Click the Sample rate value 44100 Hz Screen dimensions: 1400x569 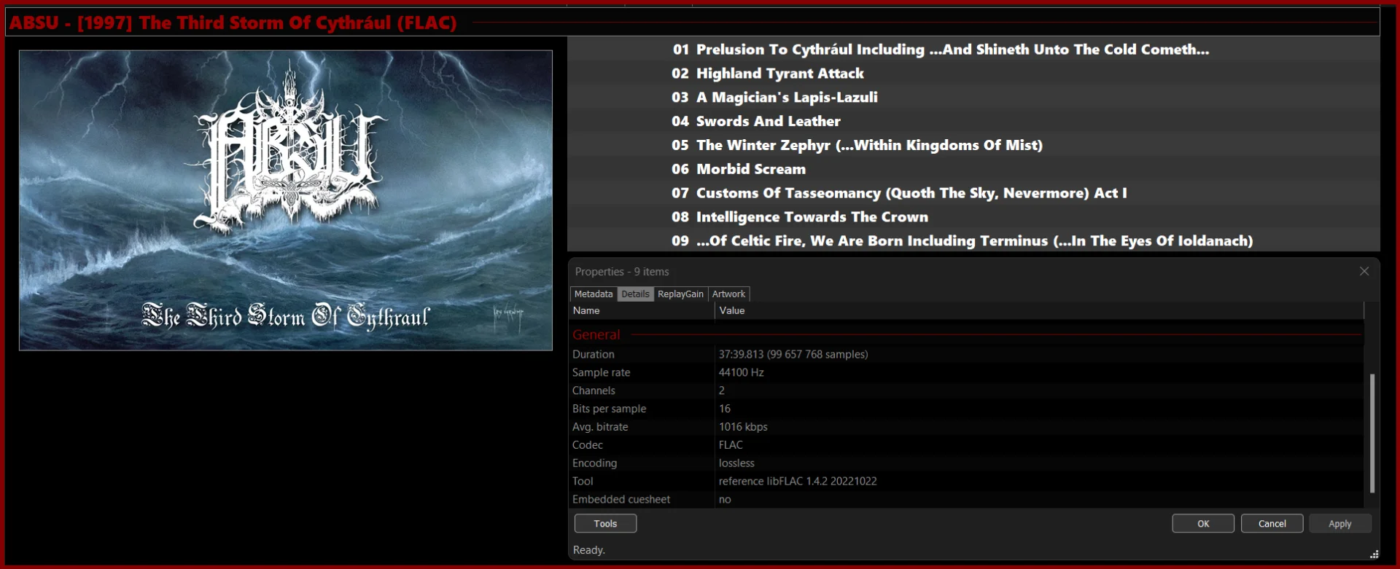click(742, 372)
